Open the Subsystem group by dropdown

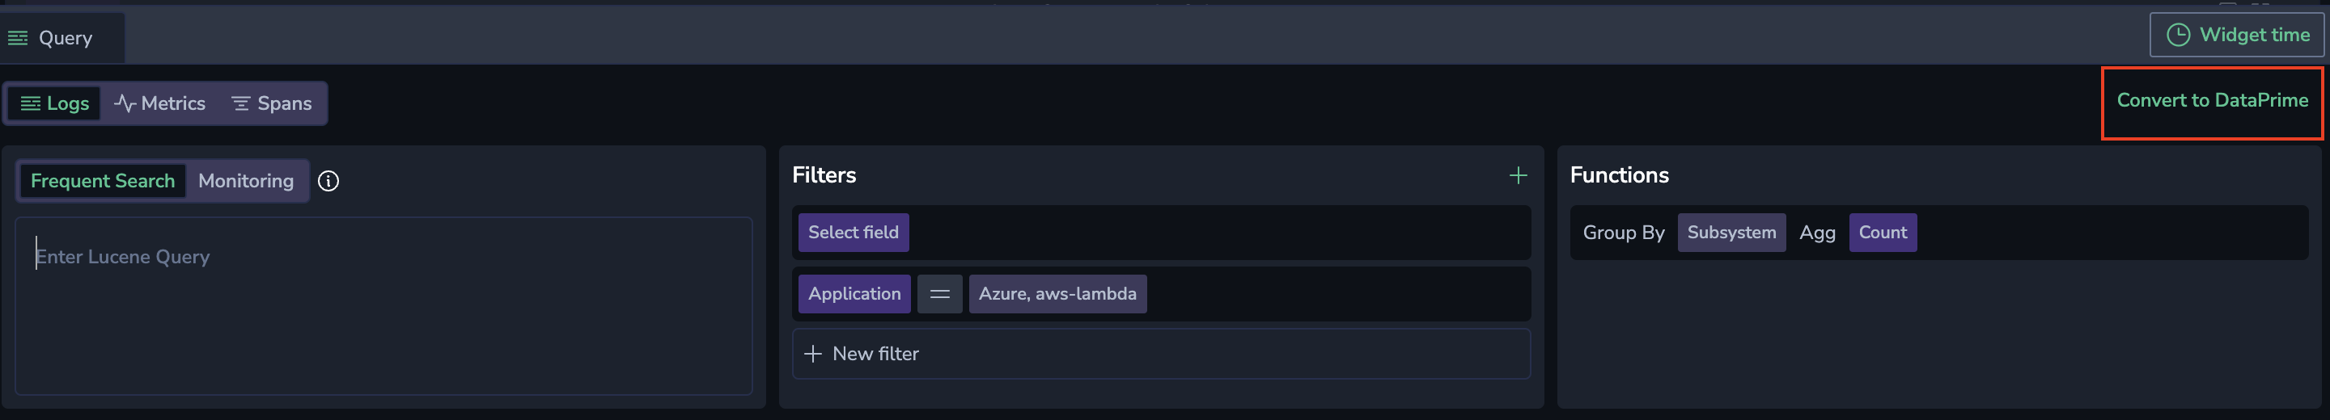pyautogui.click(x=1731, y=233)
